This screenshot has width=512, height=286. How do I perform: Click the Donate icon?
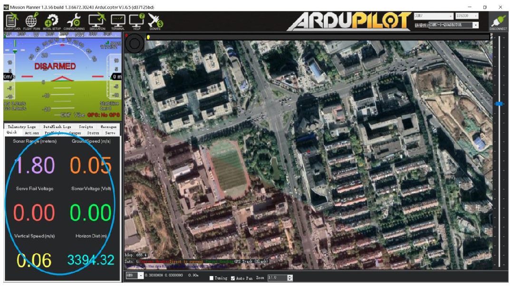pos(155,21)
